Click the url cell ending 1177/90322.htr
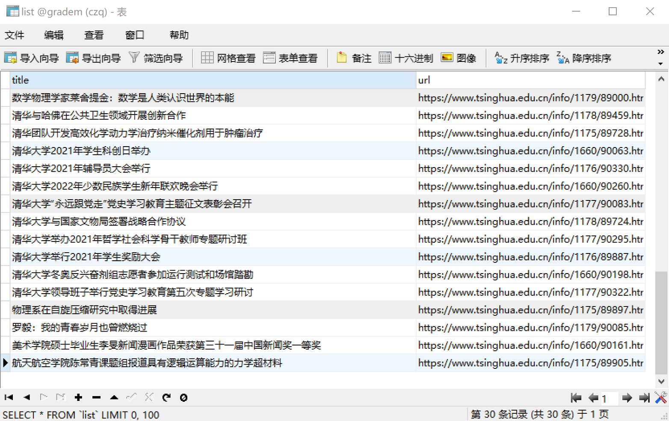The height and width of the screenshot is (421, 669). tap(530, 292)
